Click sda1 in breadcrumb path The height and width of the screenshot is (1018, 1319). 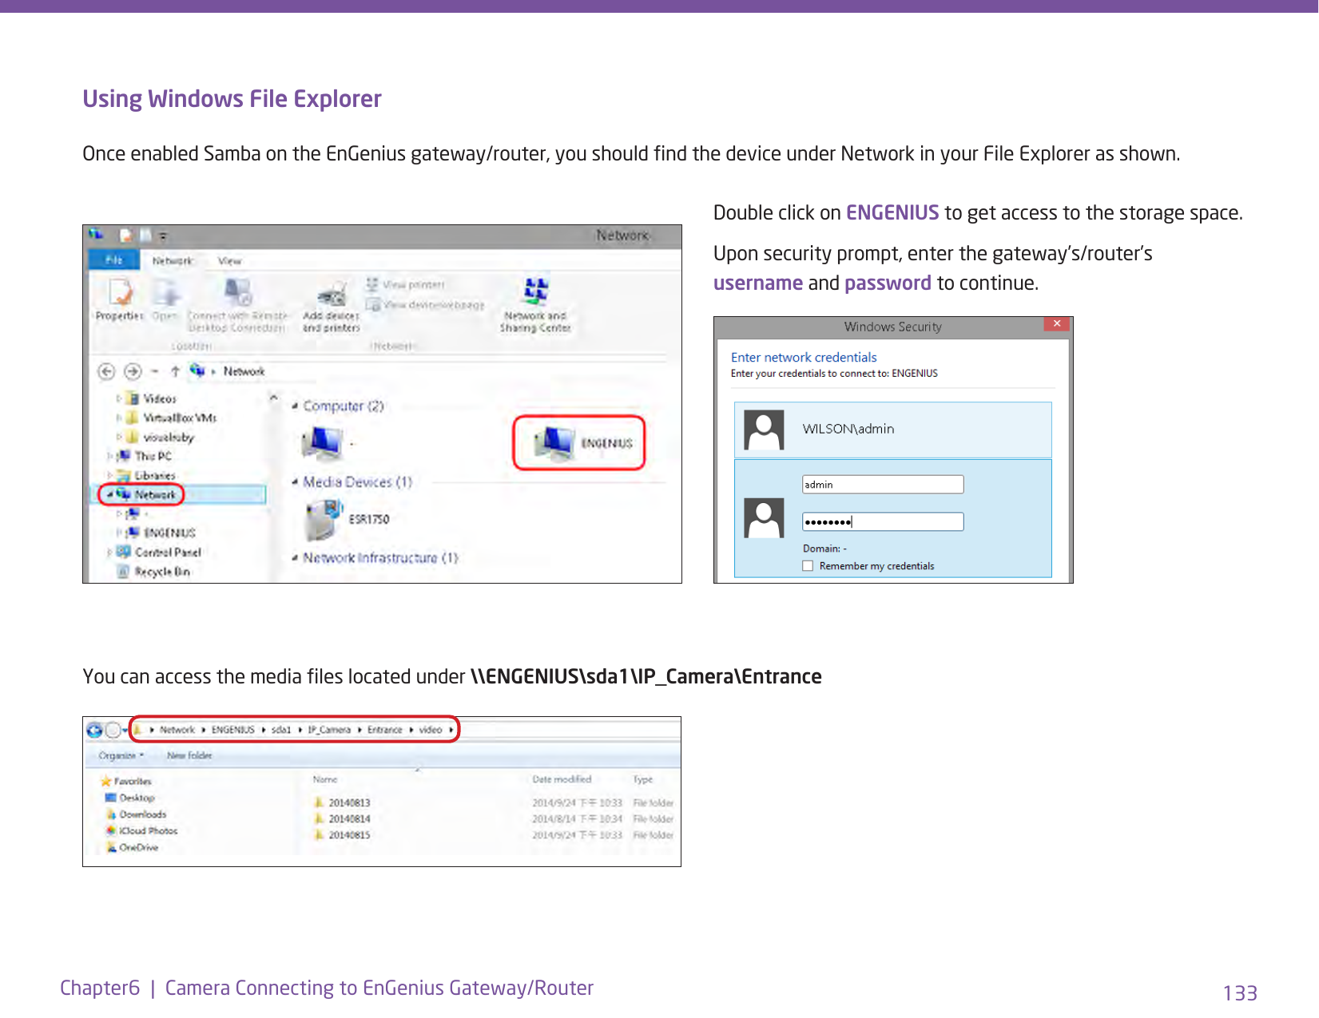281,730
